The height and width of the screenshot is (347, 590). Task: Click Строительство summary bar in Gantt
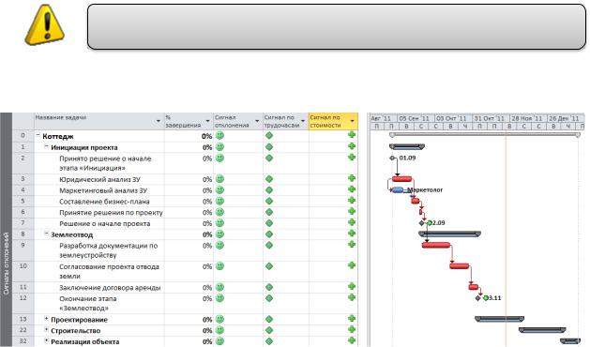tap(542, 330)
